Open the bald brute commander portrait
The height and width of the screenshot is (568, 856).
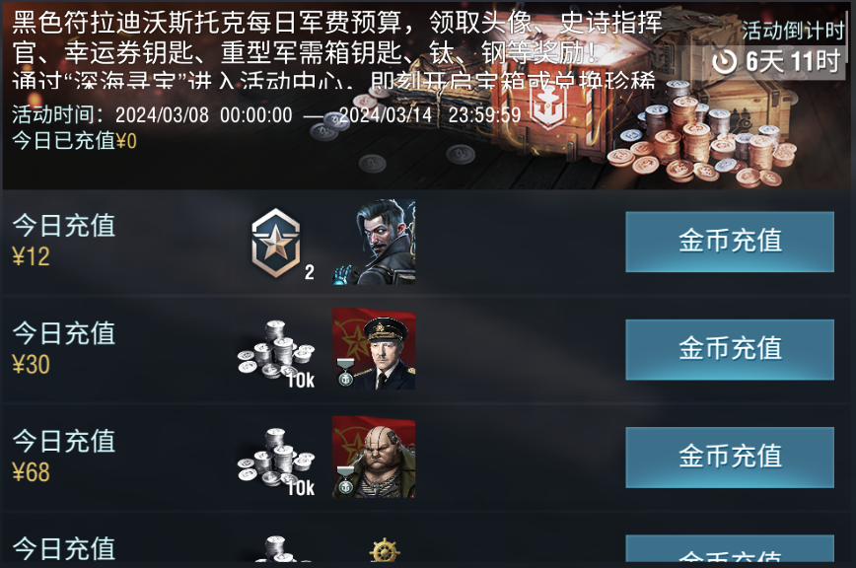tap(374, 457)
